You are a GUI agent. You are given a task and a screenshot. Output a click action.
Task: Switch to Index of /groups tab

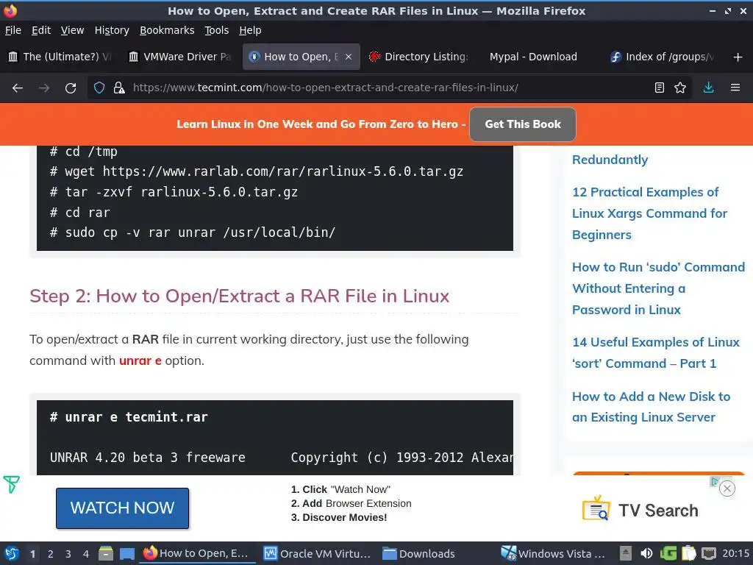point(662,57)
